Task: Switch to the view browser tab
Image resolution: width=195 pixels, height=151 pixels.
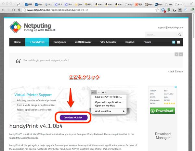Action: click(x=38, y=5)
